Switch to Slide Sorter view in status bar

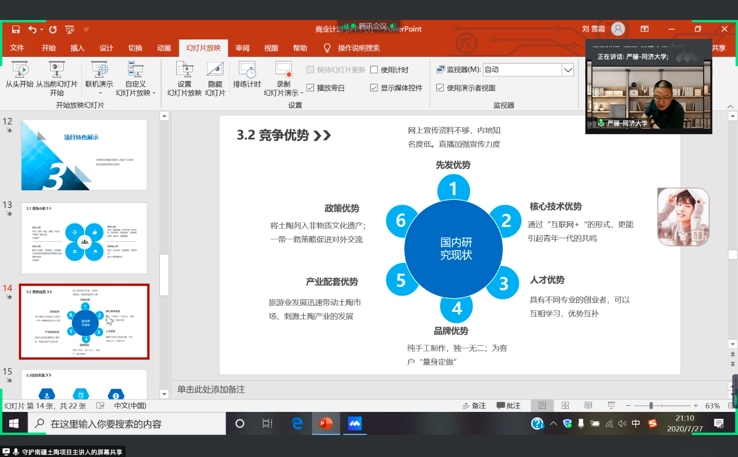coord(565,406)
